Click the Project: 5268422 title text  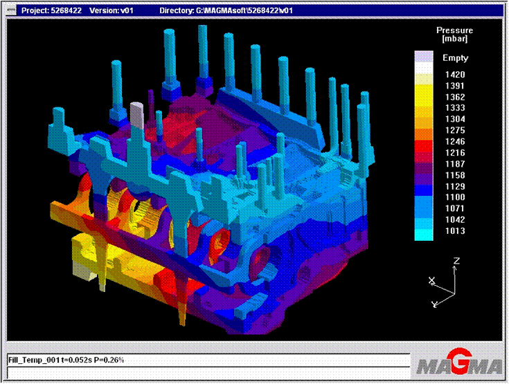click(x=51, y=10)
